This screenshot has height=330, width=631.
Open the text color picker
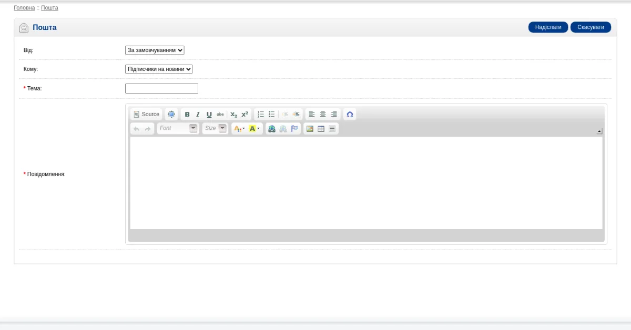click(x=239, y=128)
